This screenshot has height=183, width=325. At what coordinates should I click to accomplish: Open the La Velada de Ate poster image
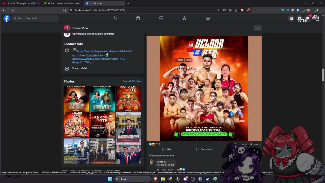[204, 88]
